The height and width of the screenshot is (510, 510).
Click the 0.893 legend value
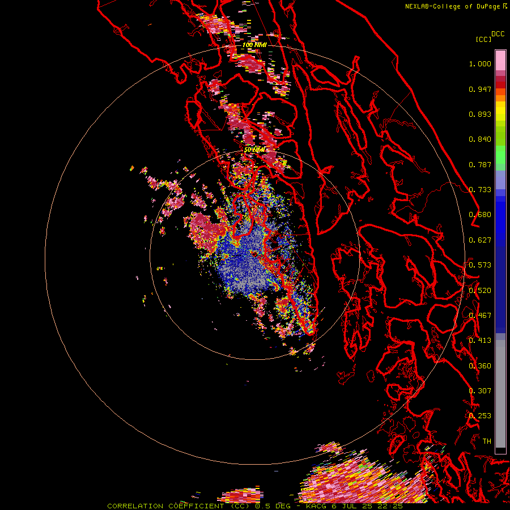pos(480,114)
